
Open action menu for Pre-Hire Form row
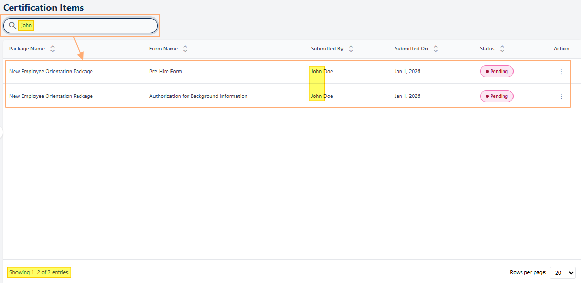(561, 72)
